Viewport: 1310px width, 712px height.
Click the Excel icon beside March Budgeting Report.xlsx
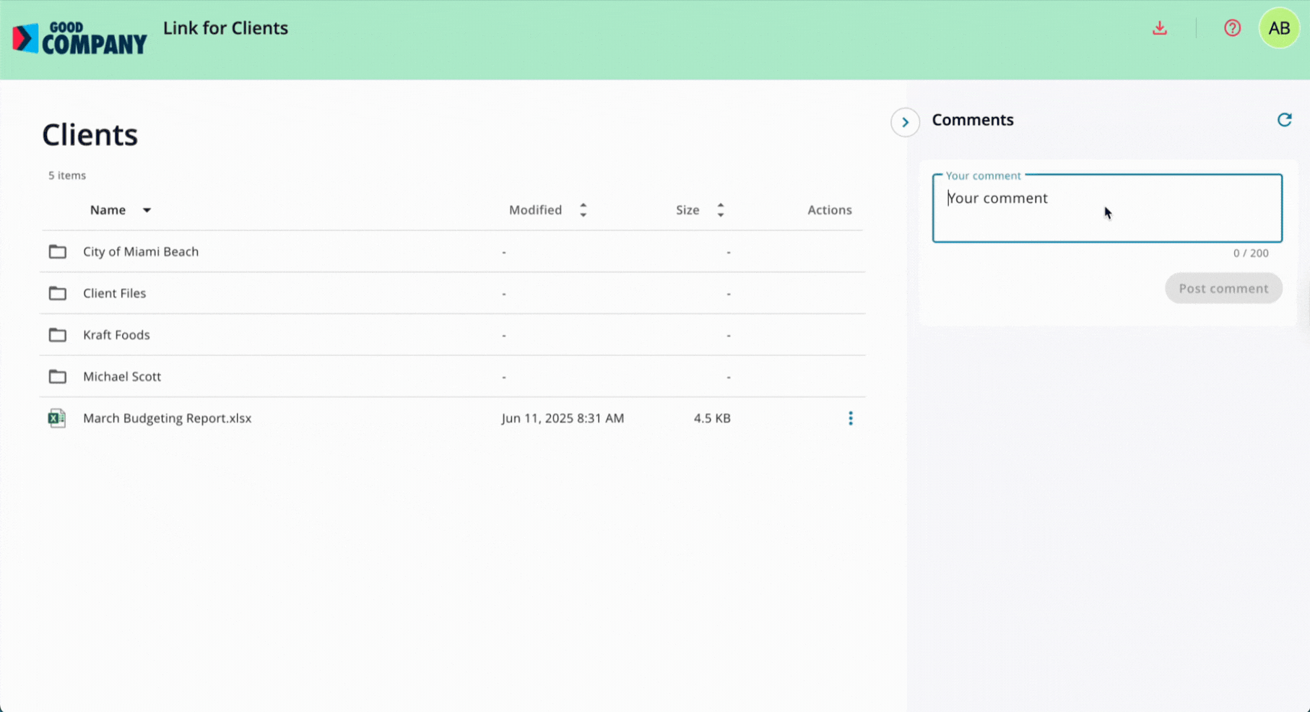pos(56,418)
